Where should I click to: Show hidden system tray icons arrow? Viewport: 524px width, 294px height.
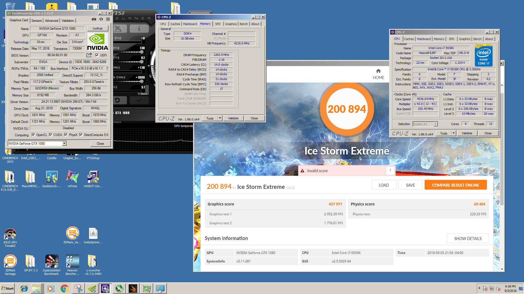click(x=479, y=288)
